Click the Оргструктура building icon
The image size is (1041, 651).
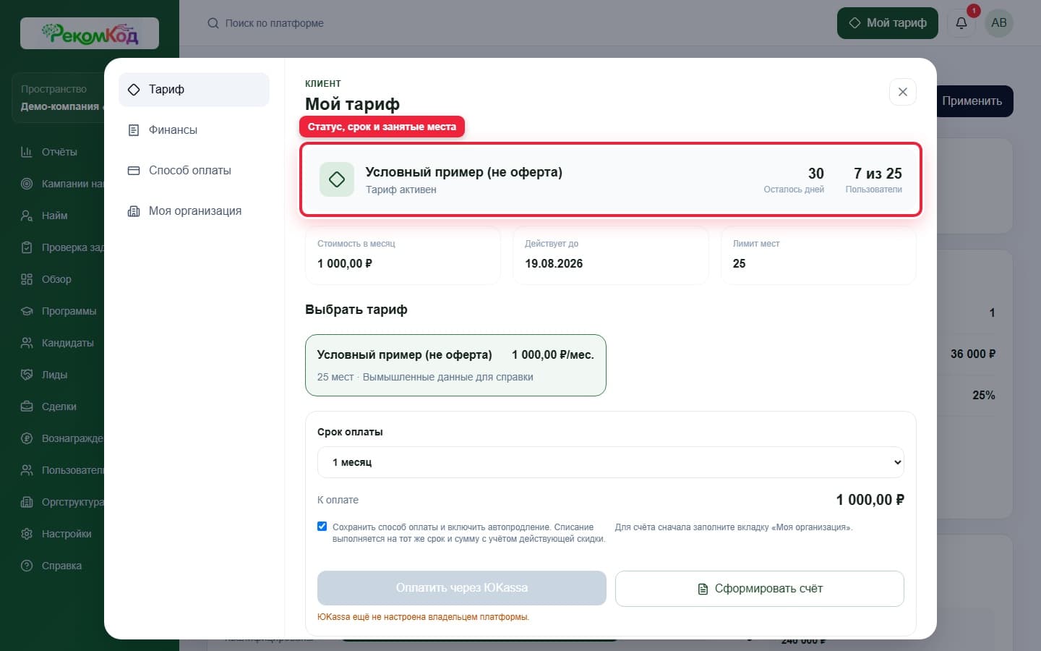point(27,502)
